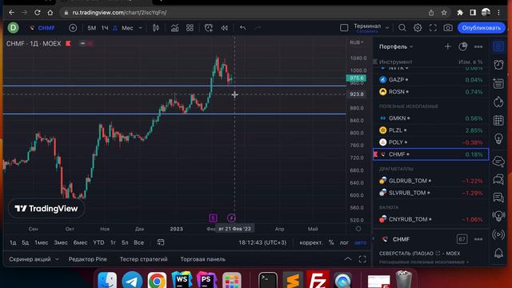Image resolution: width=512 pixels, height=288 pixels.
Task: Select the 5M timeframe
Action: click(x=92, y=28)
